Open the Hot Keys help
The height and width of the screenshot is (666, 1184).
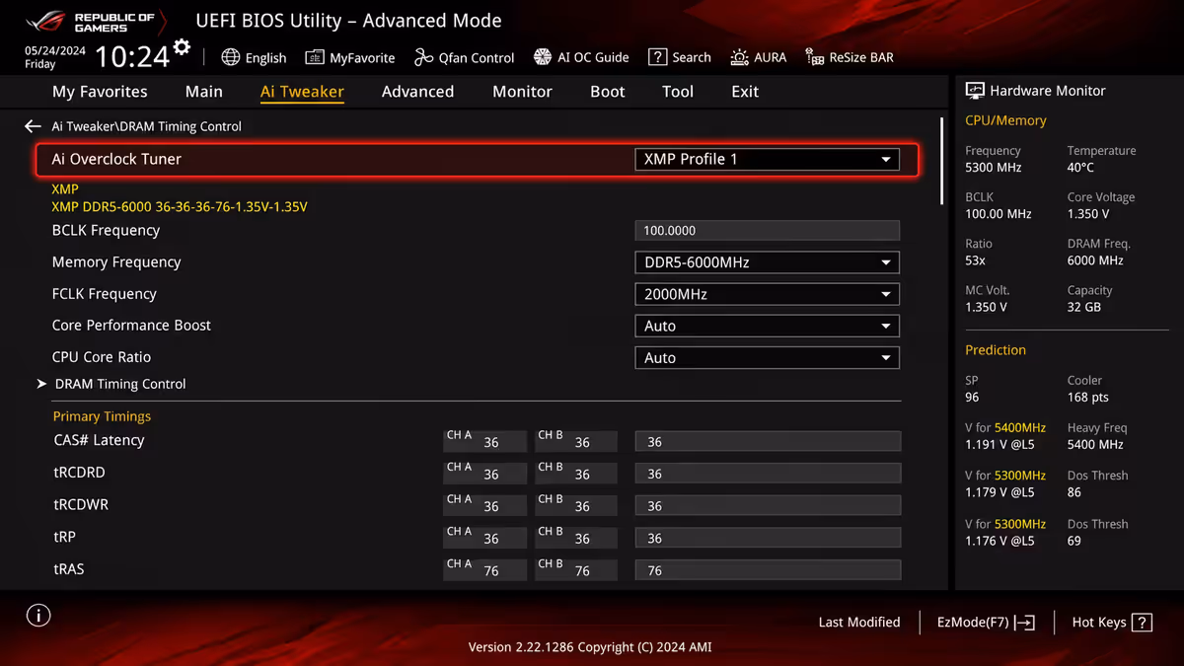[1112, 623]
